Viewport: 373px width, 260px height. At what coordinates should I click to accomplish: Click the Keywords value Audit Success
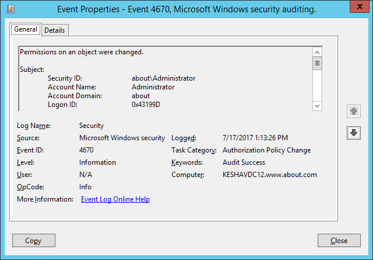point(244,162)
